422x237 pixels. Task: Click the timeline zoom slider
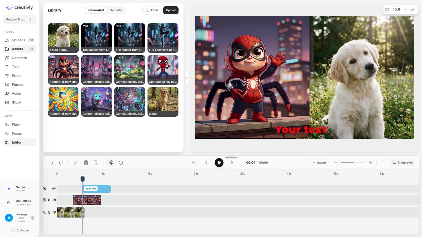353,163
